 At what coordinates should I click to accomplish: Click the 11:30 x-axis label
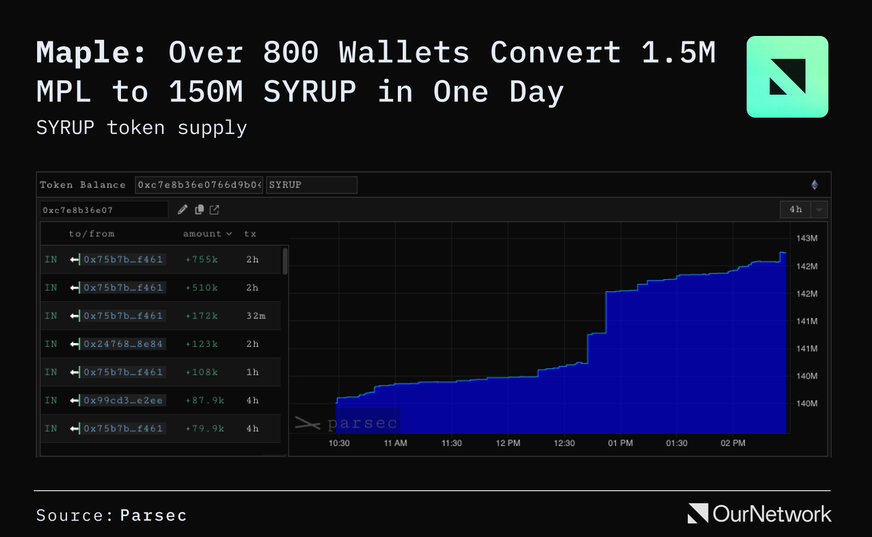point(452,443)
